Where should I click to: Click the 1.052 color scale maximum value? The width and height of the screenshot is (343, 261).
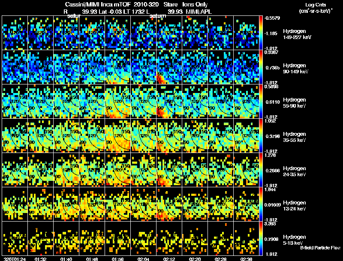coord(270,121)
